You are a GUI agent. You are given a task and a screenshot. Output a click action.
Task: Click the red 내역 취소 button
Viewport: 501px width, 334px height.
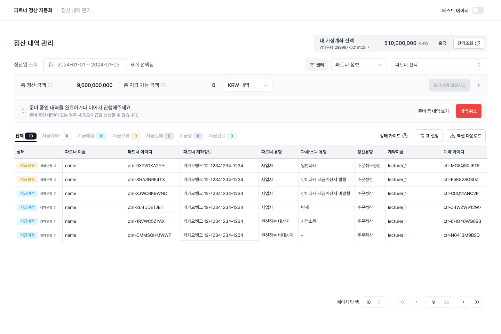point(468,111)
